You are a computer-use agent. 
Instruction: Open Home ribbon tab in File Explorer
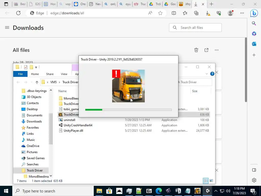tap(35, 74)
